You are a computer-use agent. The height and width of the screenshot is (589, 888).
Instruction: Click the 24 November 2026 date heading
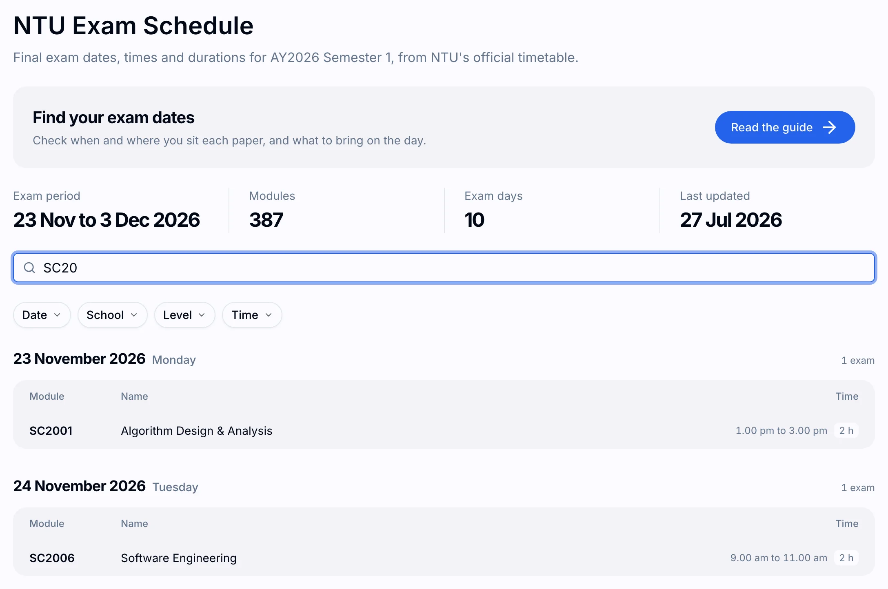tap(80, 486)
